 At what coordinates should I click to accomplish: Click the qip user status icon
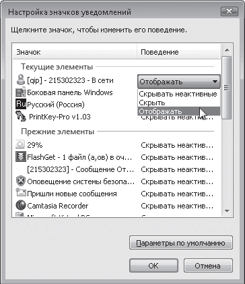point(21,80)
